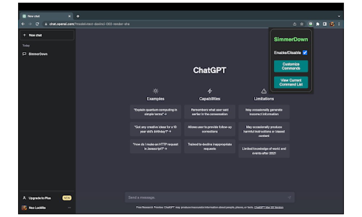Go forward using browser forward arrow

click(30, 24)
